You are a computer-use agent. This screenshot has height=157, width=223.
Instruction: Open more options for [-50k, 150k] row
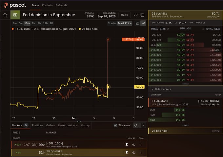[141, 145]
